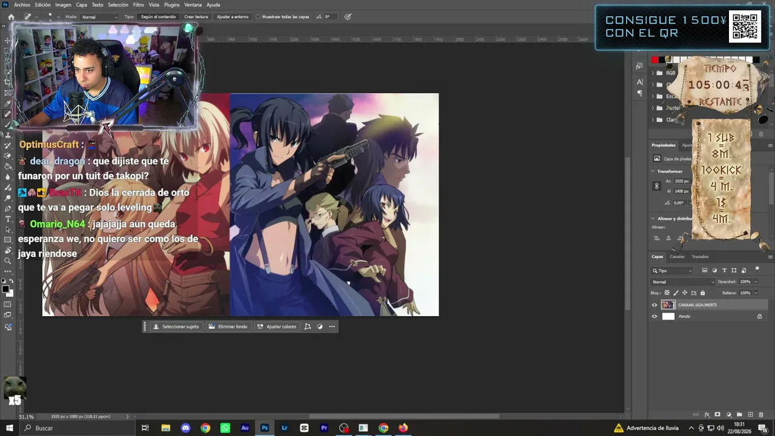Lock layer position icon
This screenshot has height=436, width=775.
[685, 293]
